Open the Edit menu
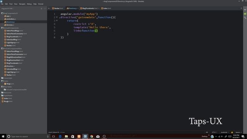This screenshot has width=247, height=139. coord(6,4)
